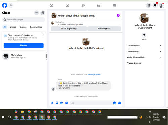The width and height of the screenshot is (168, 125).
Task: Click the $750 listing details text
Action: coord(69,24)
